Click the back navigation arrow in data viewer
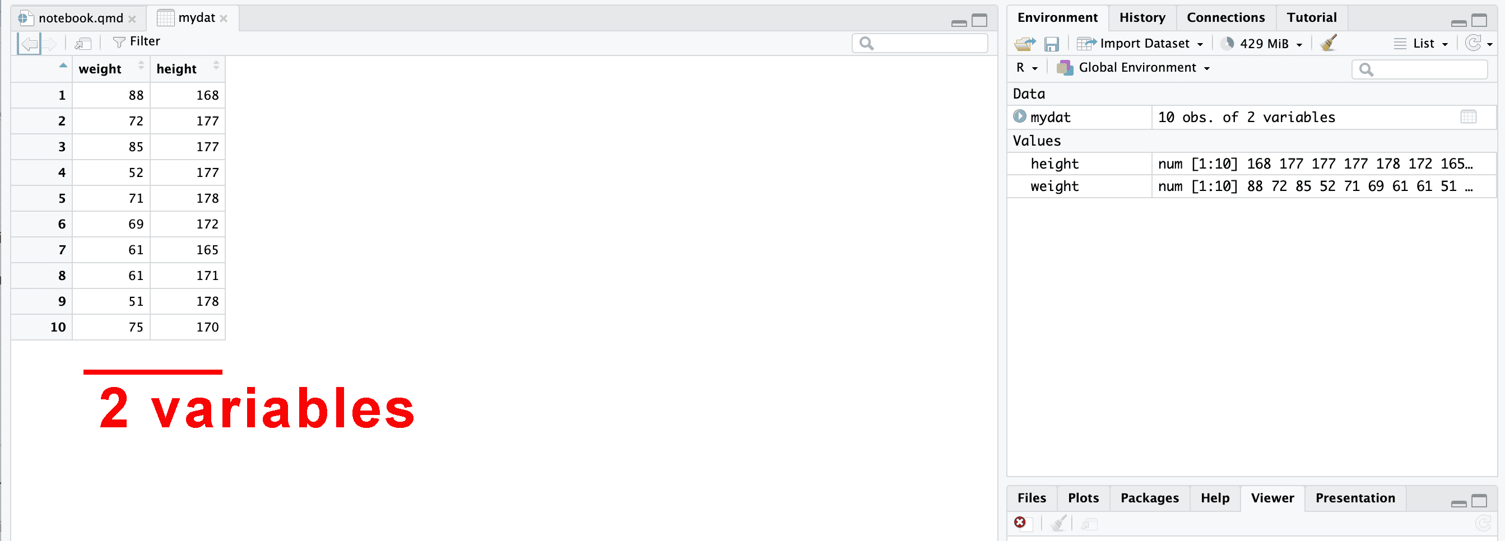The height and width of the screenshot is (541, 1505). pos(29,43)
